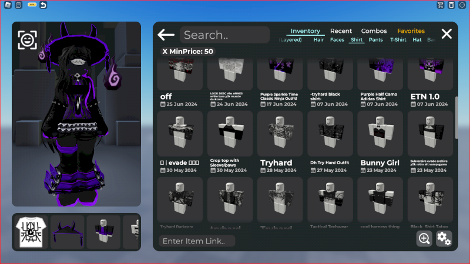Image resolution: width=470 pixels, height=264 pixels.
Task: Close the inventory panel with X
Action: pos(446,34)
